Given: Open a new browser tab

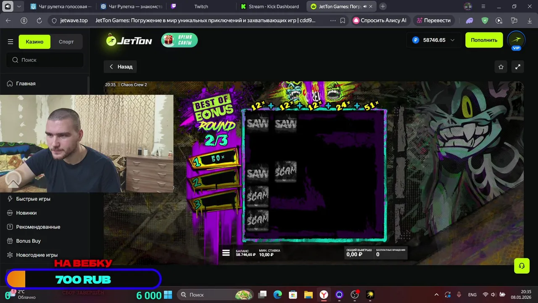Looking at the screenshot, I should pyautogui.click(x=382, y=6).
